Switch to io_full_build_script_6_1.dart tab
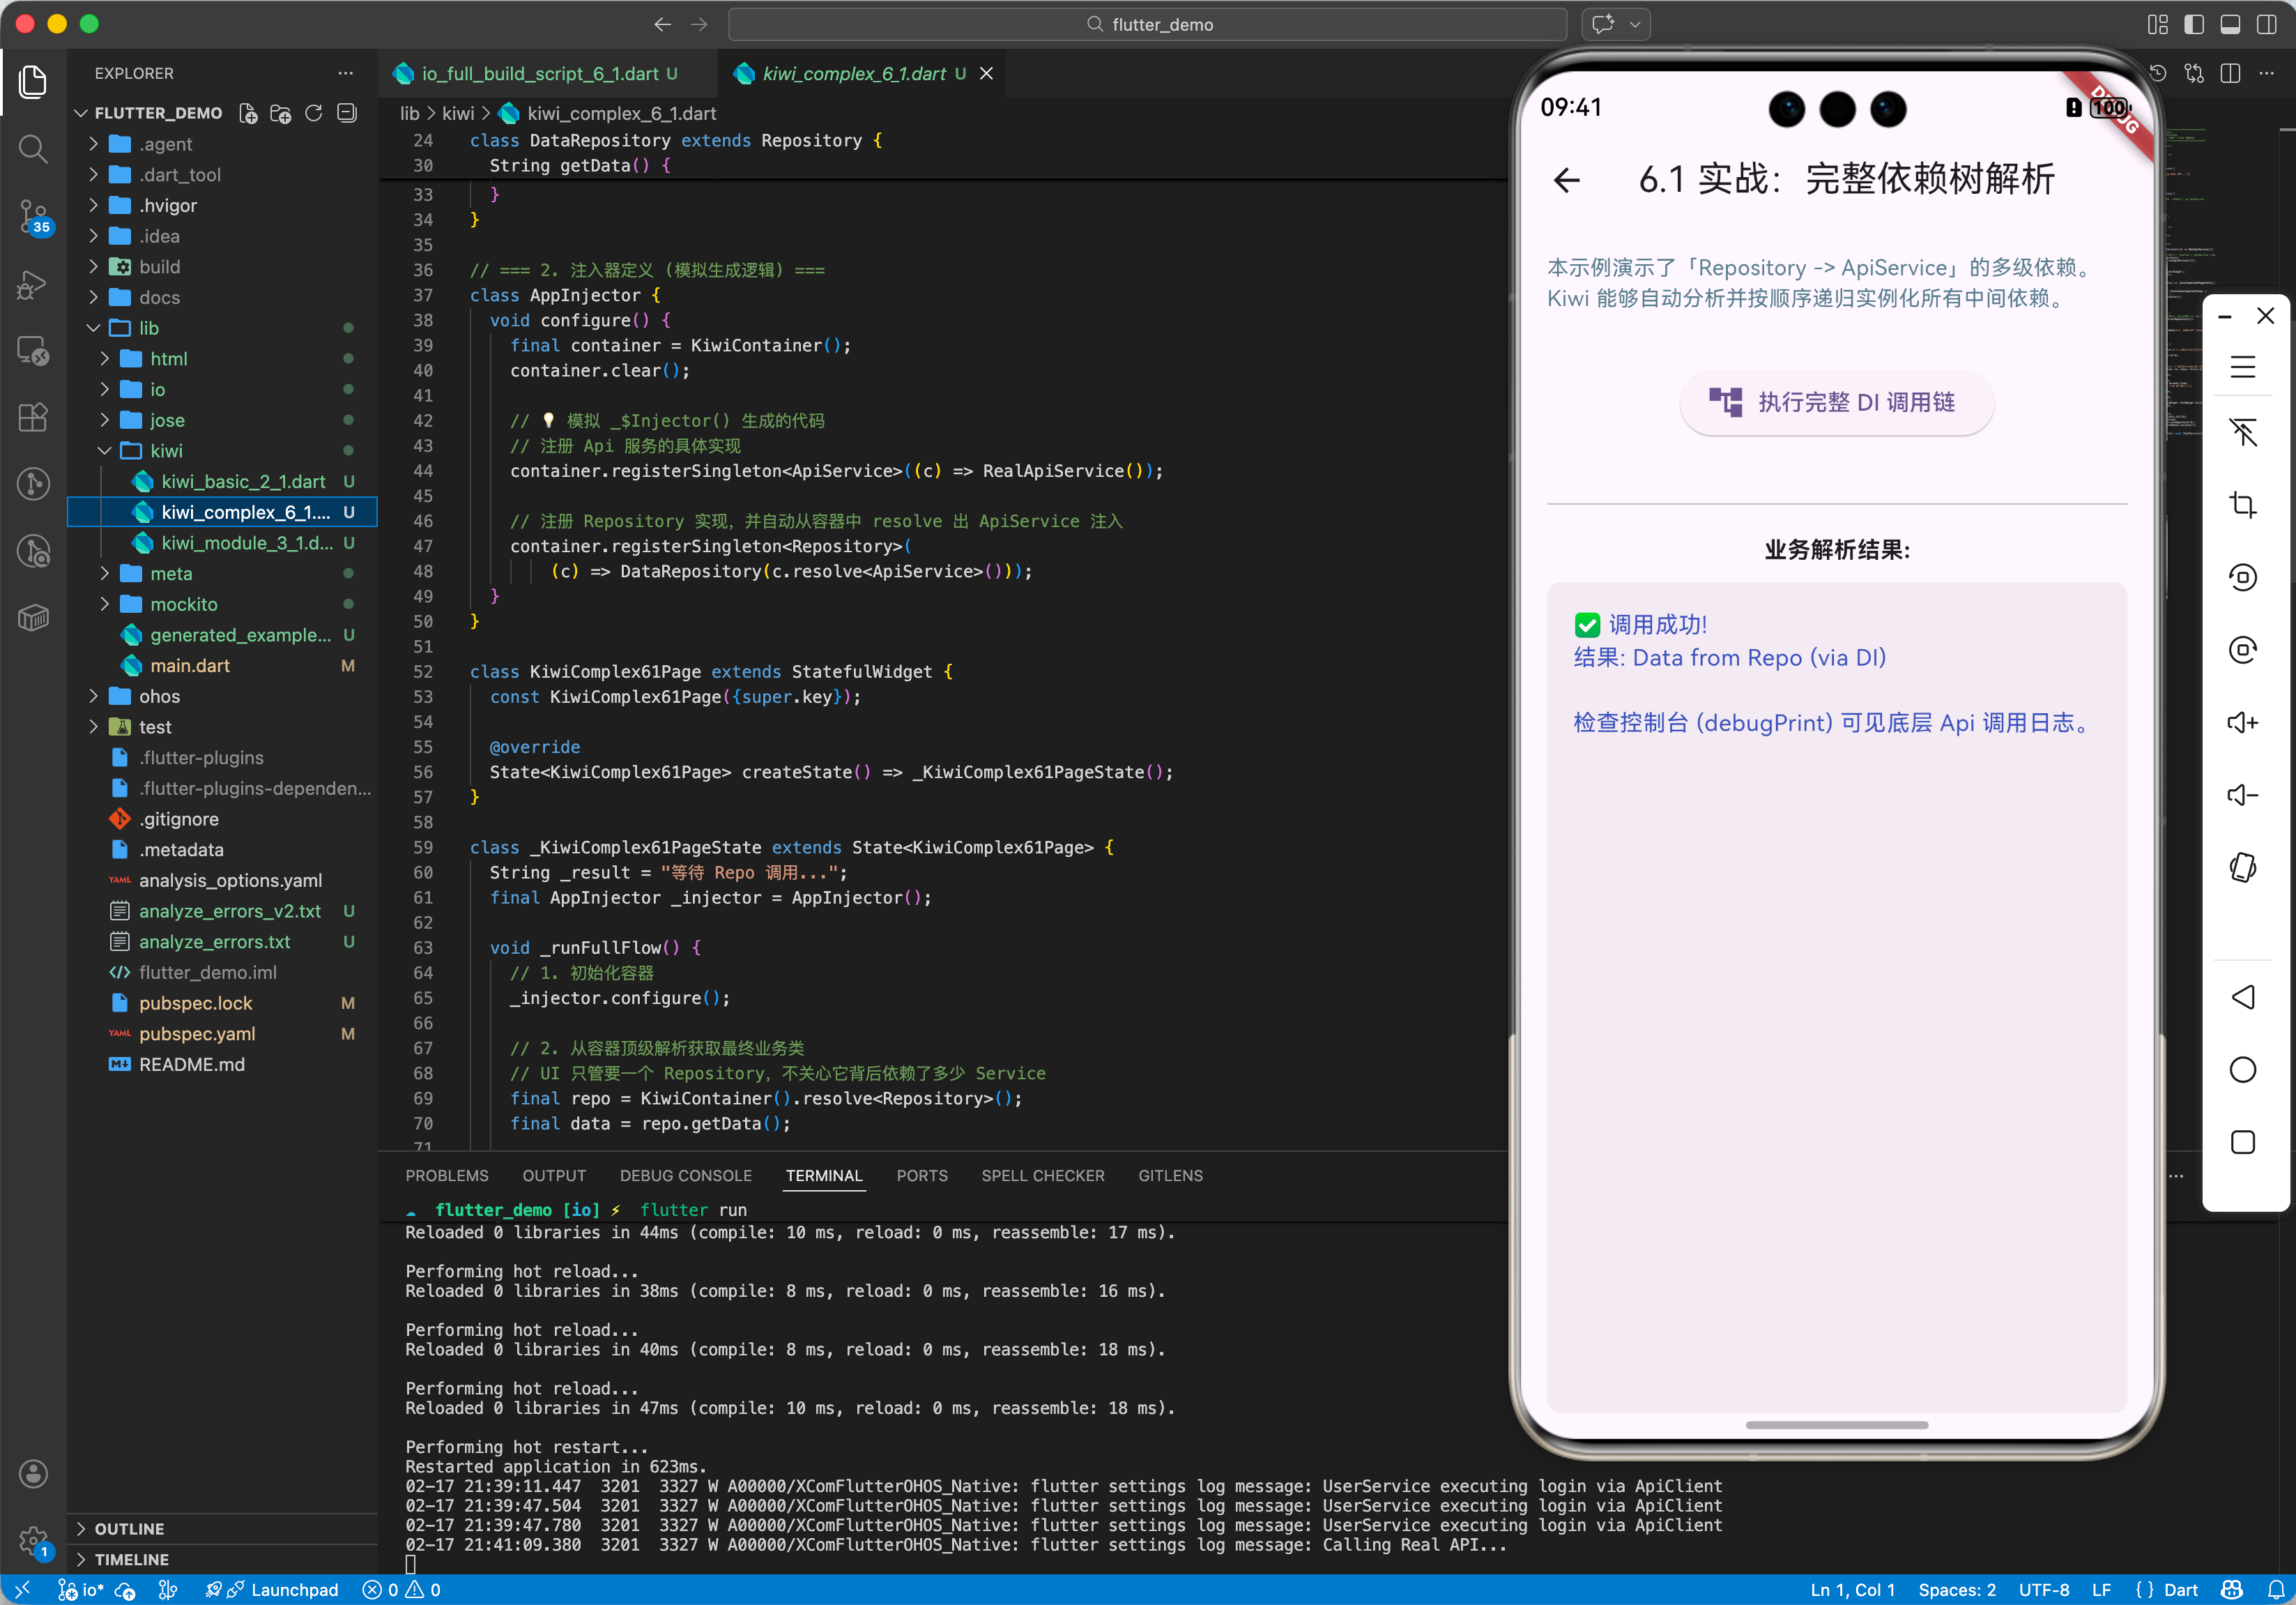This screenshot has width=2296, height=1605. pos(539,74)
